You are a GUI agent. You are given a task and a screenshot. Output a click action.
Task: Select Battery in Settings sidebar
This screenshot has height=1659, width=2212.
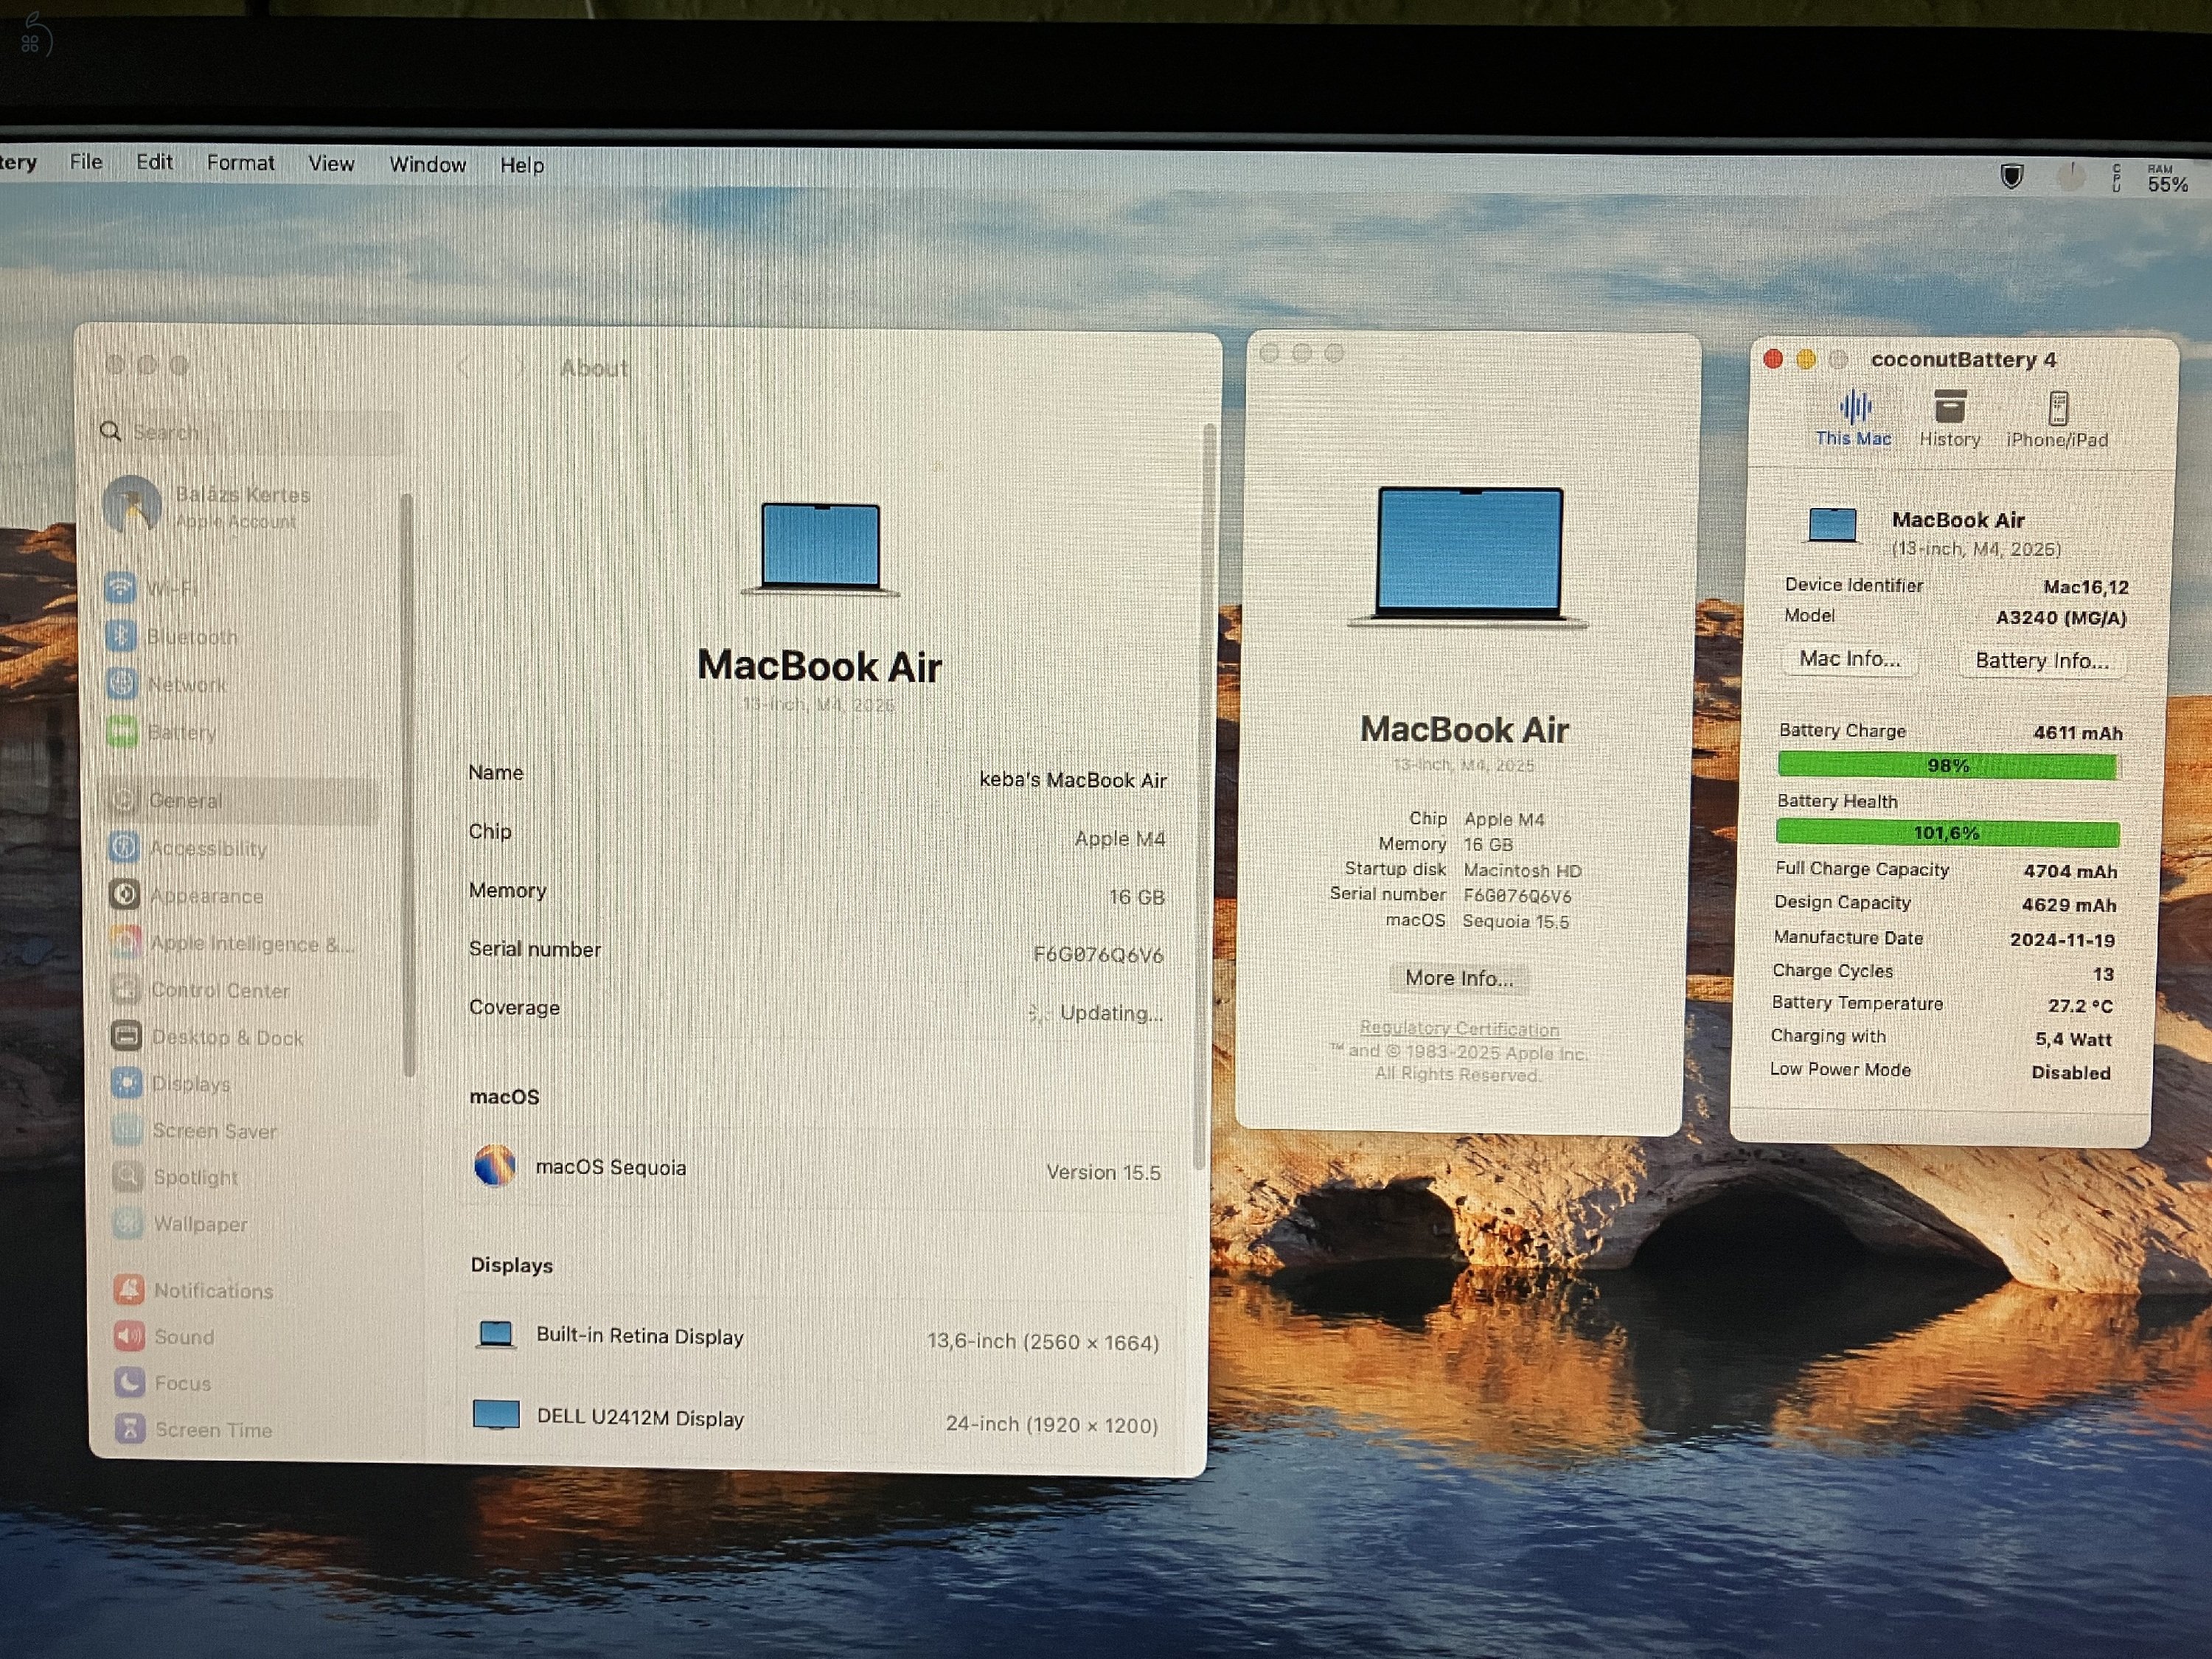240,733
